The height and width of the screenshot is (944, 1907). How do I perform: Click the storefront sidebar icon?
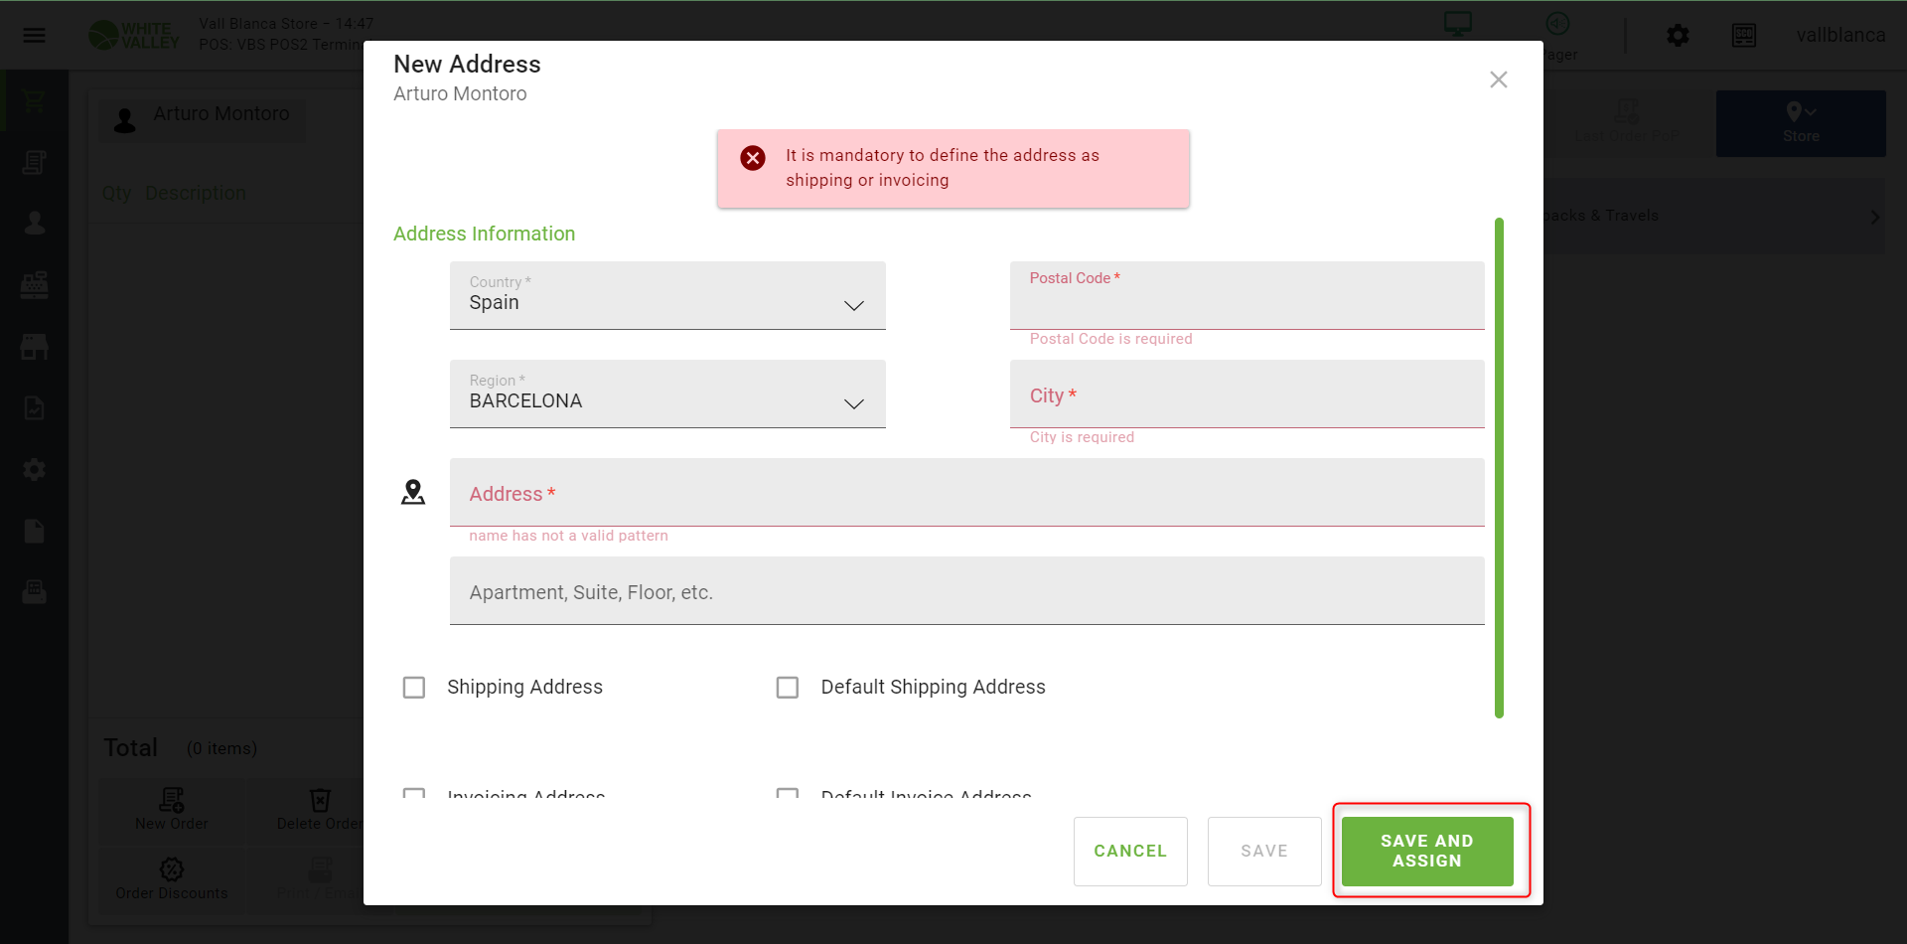click(x=35, y=347)
